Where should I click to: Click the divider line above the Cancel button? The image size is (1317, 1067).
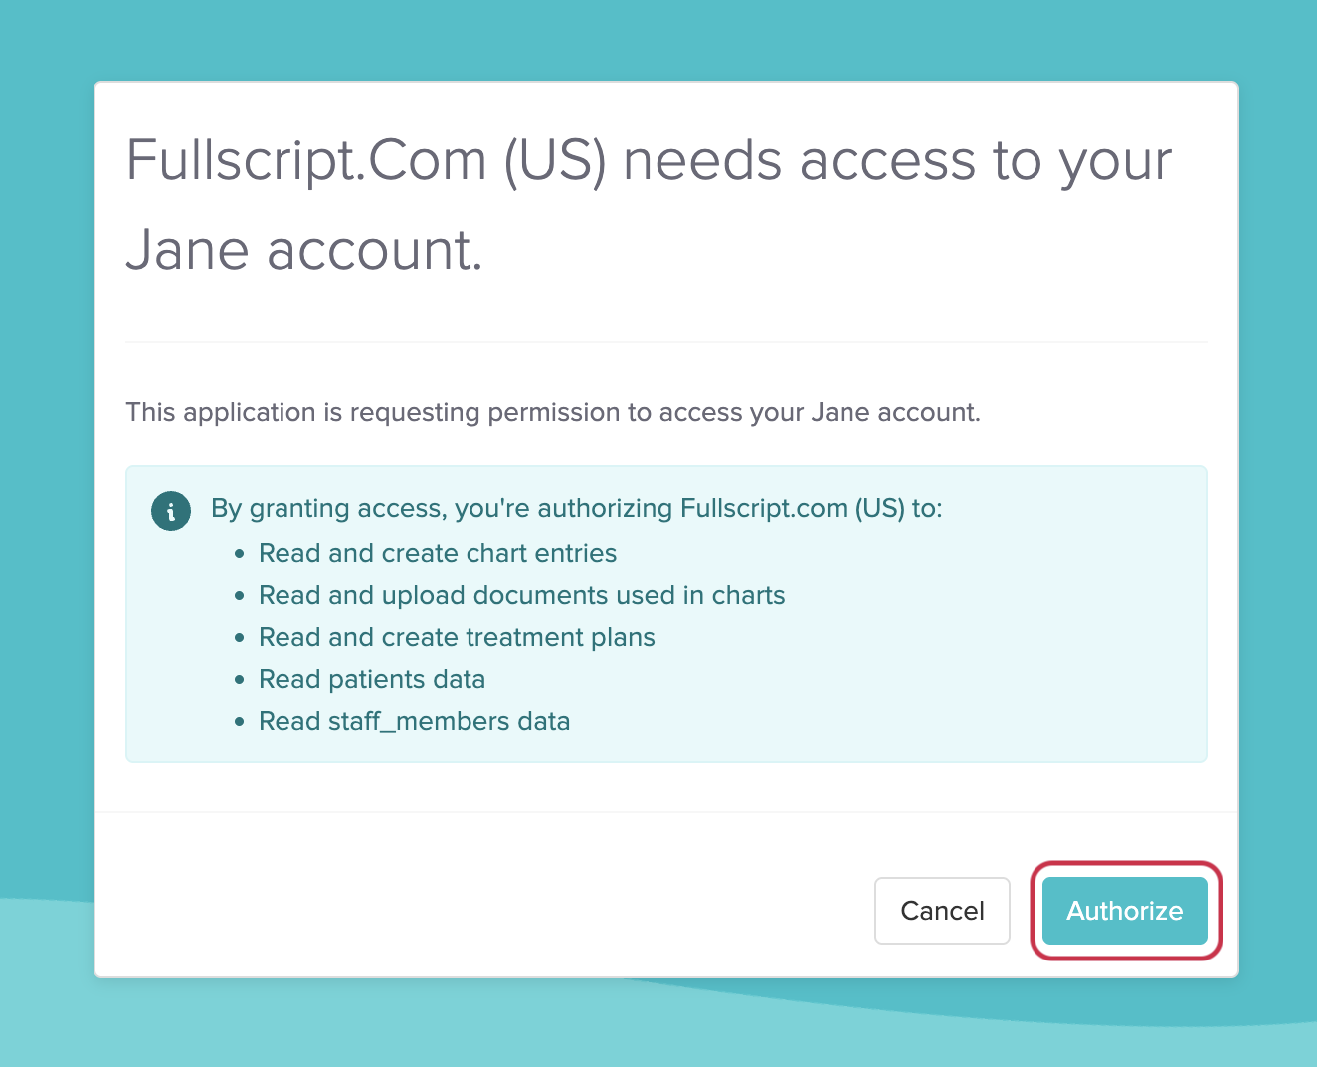click(x=666, y=812)
